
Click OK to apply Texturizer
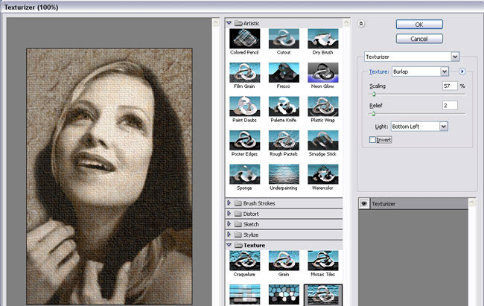[419, 25]
